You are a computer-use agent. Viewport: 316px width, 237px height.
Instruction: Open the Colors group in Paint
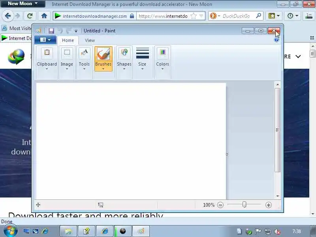(x=162, y=58)
